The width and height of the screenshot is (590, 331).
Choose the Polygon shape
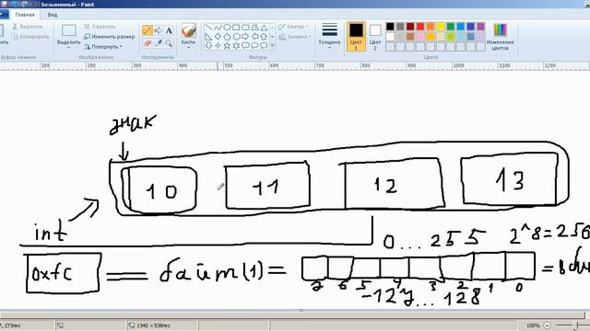click(254, 28)
